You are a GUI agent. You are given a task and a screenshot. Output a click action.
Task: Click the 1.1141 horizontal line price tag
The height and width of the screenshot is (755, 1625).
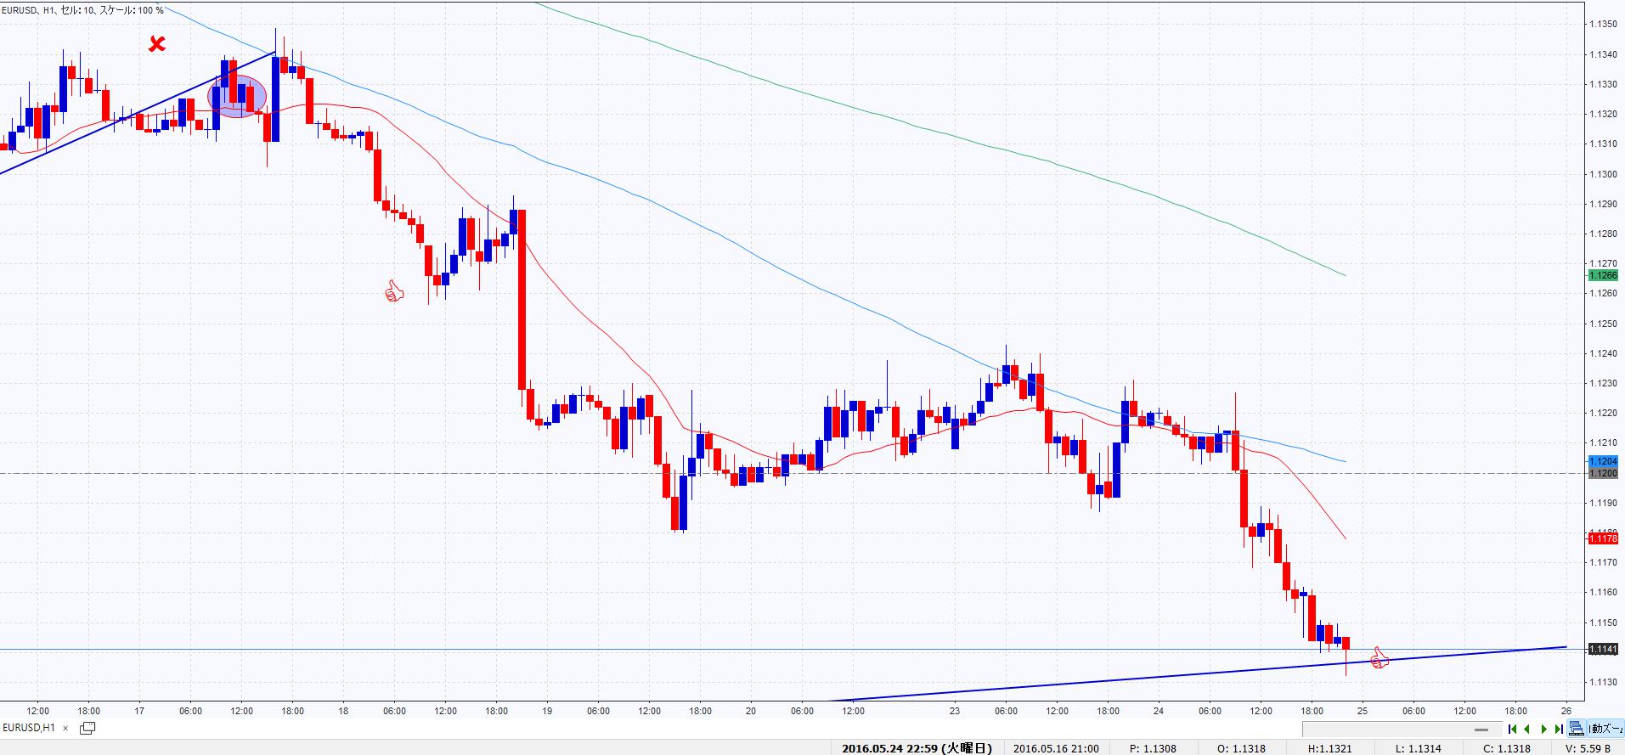(1602, 649)
